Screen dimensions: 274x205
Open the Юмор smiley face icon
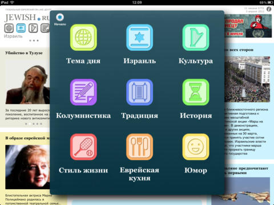[196, 147]
